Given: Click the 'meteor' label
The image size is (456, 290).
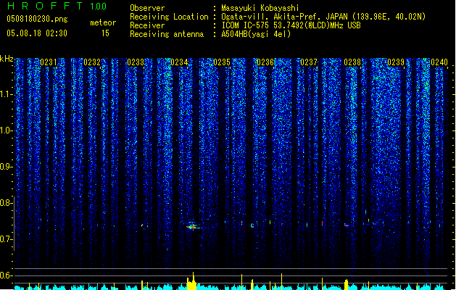Looking at the screenshot, I should pos(103,22).
